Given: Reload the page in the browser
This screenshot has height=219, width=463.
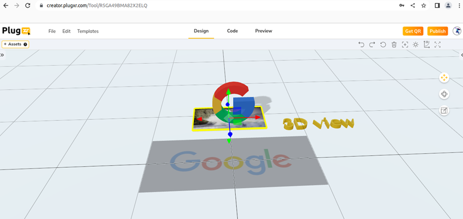Looking at the screenshot, I should tap(27, 5).
